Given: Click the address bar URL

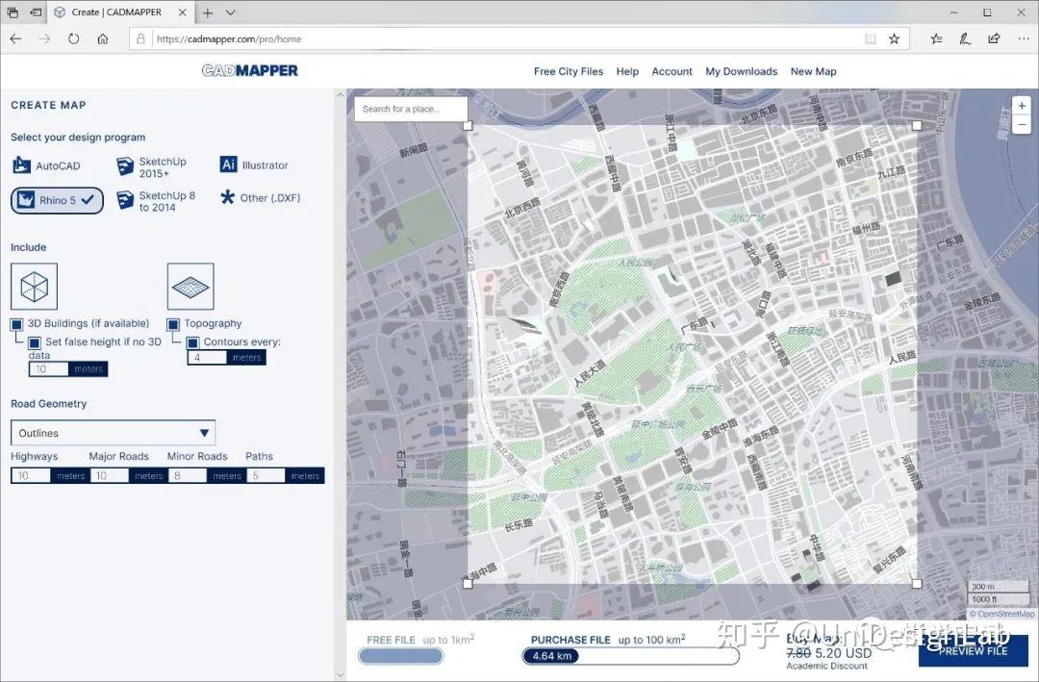Looking at the screenshot, I should (229, 39).
